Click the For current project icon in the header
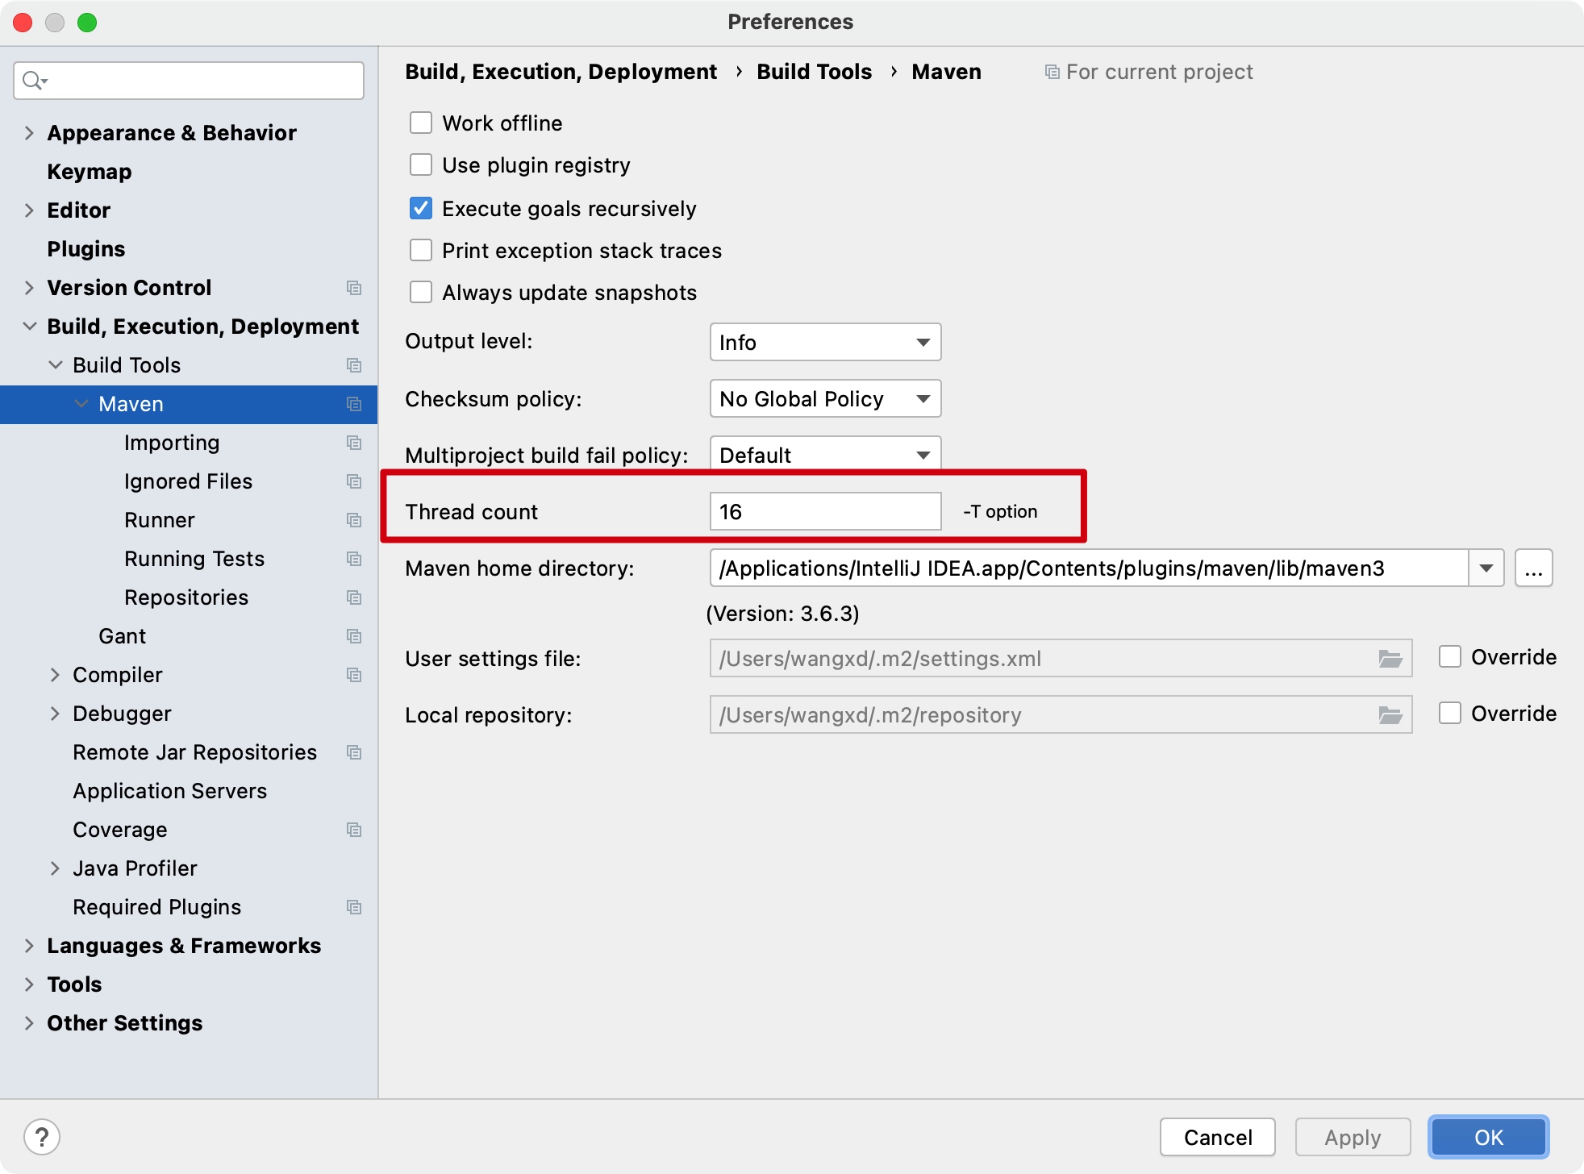 [1052, 73]
